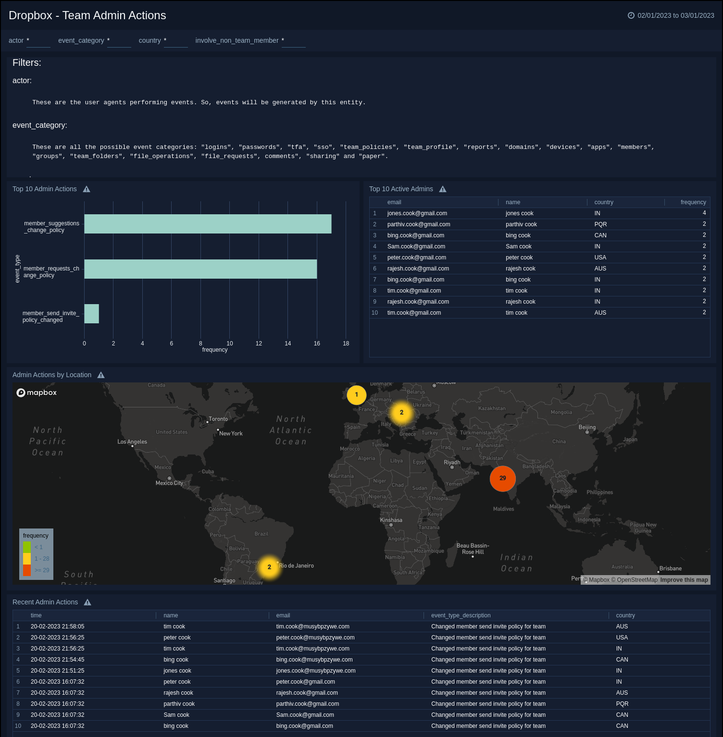Click the warning icon next to Admin Actions by Location
The width and height of the screenshot is (723, 737).
coord(101,375)
